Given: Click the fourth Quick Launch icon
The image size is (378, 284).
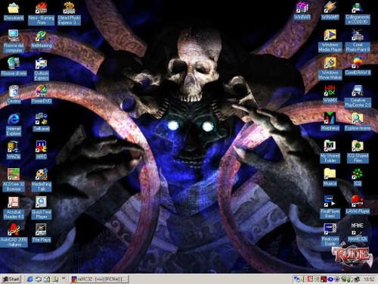Looking at the screenshot, I should click(x=55, y=279).
